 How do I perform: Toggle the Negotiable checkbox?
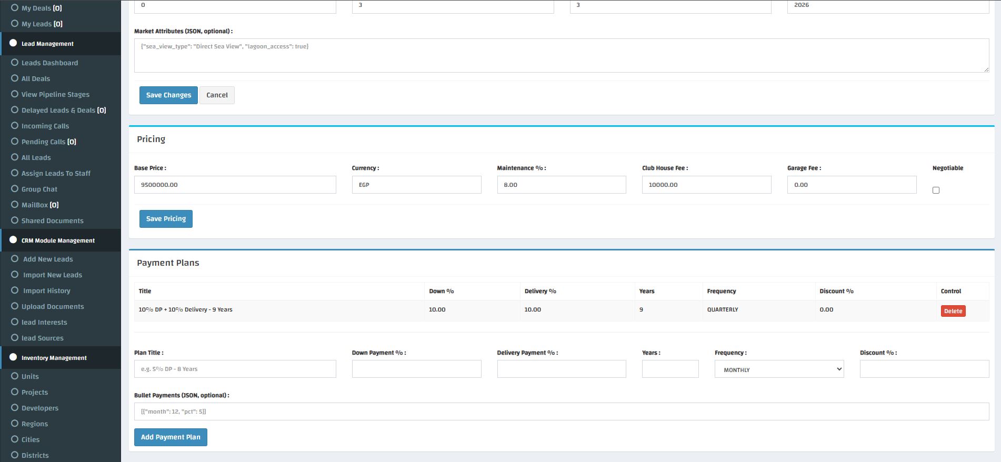(x=936, y=190)
